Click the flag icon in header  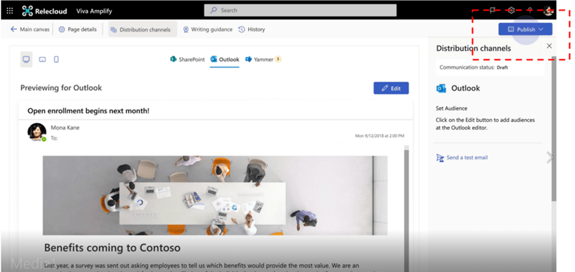[x=492, y=10]
